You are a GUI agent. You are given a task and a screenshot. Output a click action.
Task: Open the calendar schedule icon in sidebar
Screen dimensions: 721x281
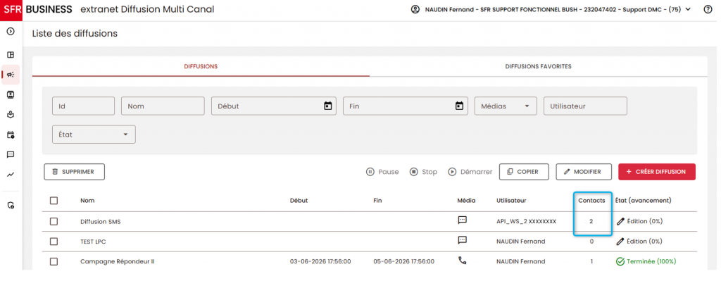coord(11,135)
